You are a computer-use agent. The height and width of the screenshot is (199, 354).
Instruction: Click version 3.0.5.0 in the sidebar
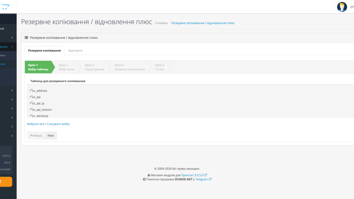[x=6, y=156]
